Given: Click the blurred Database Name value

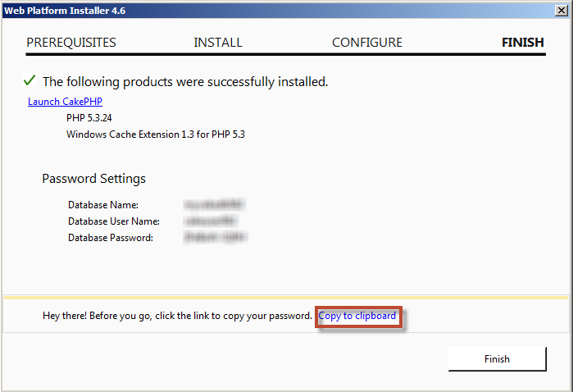Looking at the screenshot, I should point(214,204).
